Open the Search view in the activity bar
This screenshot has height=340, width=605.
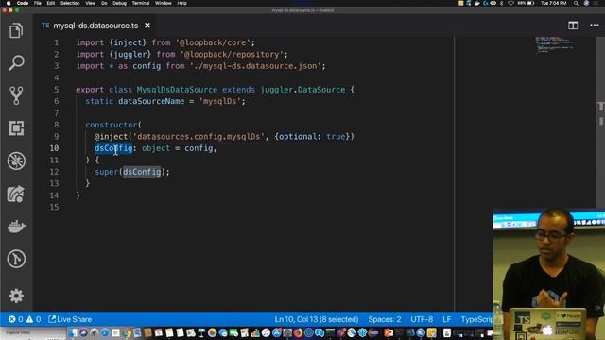(16, 63)
